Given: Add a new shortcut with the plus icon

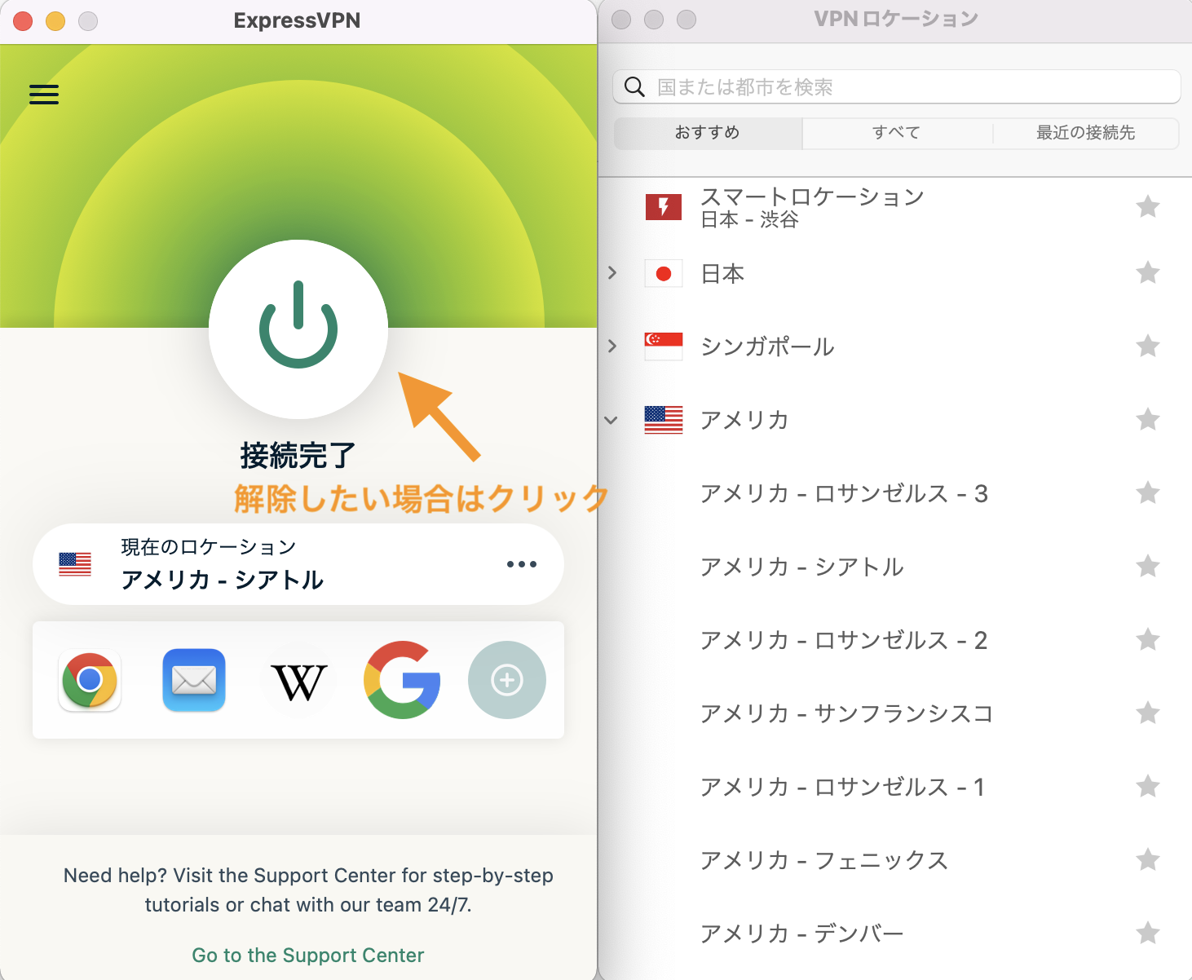Looking at the screenshot, I should (507, 680).
